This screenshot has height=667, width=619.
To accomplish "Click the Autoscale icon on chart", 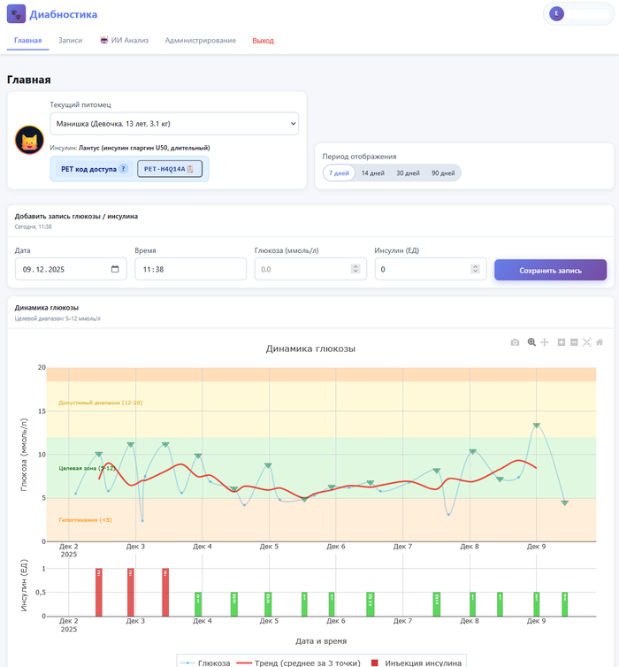I will tap(586, 342).
